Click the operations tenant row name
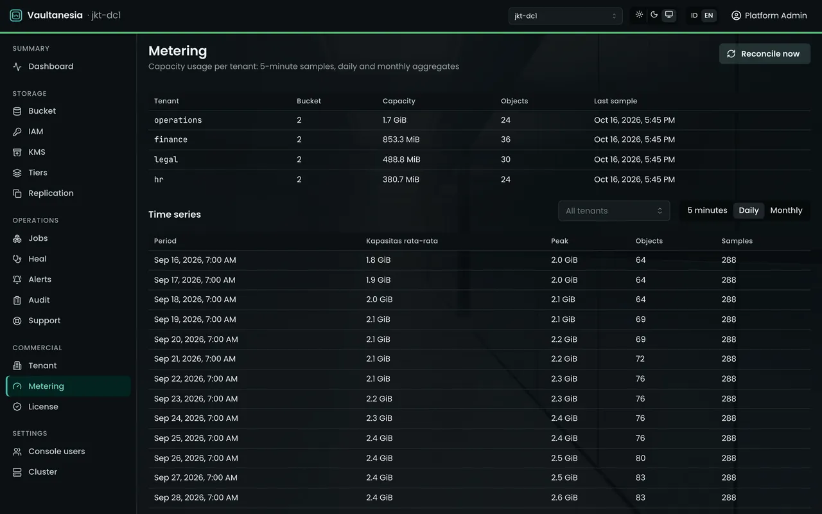This screenshot has width=822, height=514. pos(178,120)
